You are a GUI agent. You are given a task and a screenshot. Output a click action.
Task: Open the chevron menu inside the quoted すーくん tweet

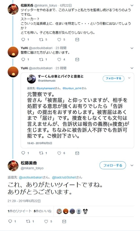[129, 78]
